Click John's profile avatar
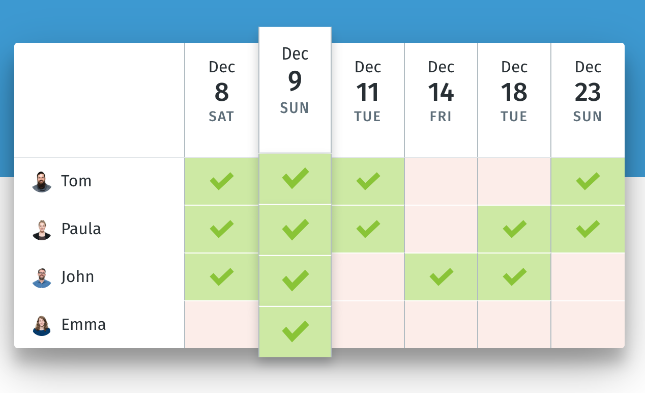The width and height of the screenshot is (645, 393). (x=42, y=276)
